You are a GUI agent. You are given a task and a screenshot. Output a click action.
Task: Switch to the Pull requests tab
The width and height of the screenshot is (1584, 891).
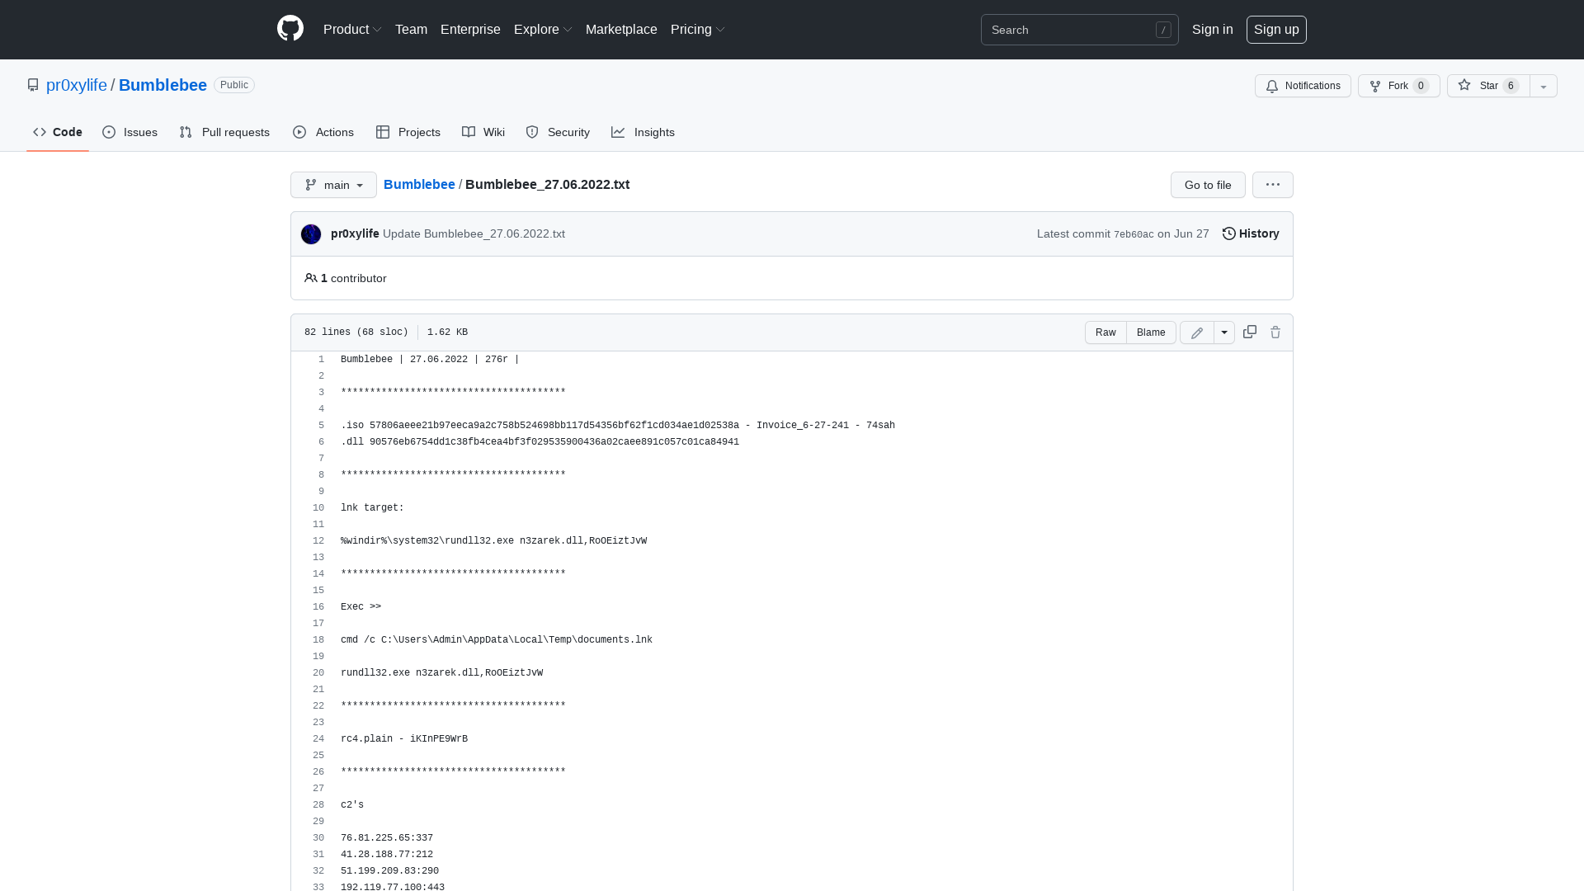pyautogui.click(x=224, y=132)
